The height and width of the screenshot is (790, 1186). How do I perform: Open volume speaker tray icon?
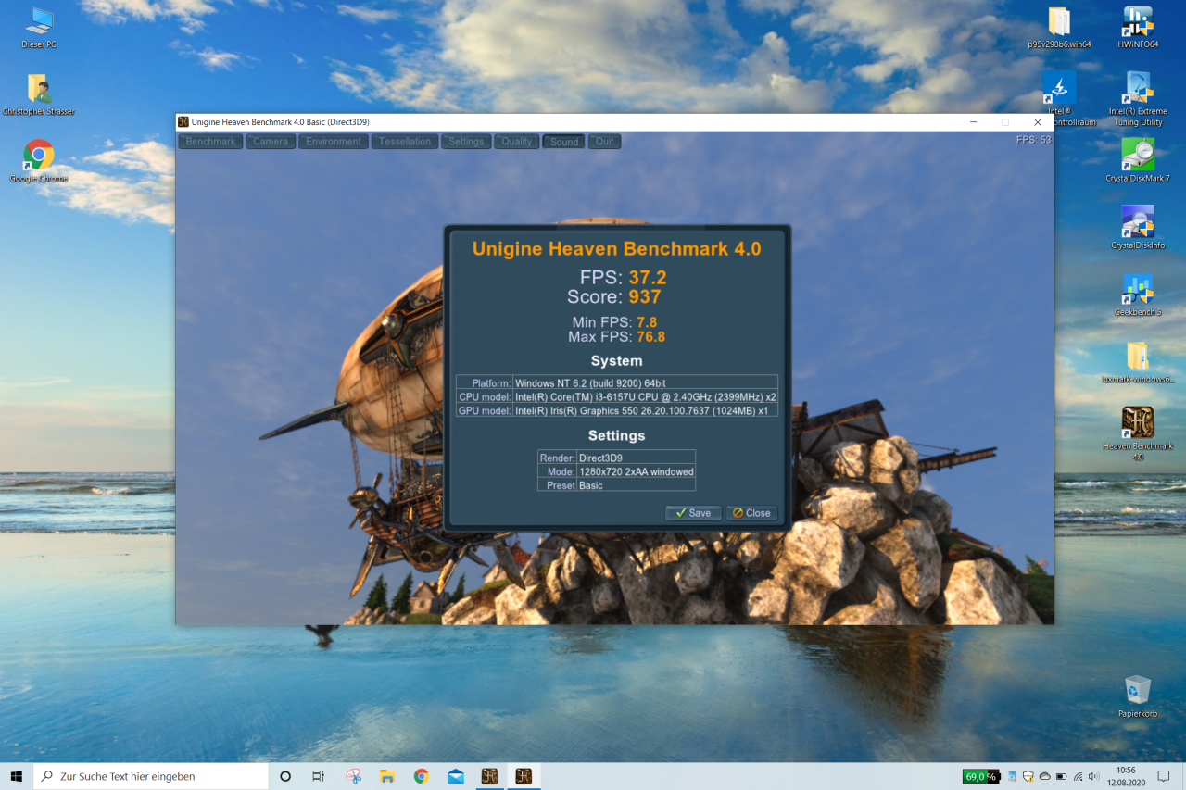coord(1094,776)
